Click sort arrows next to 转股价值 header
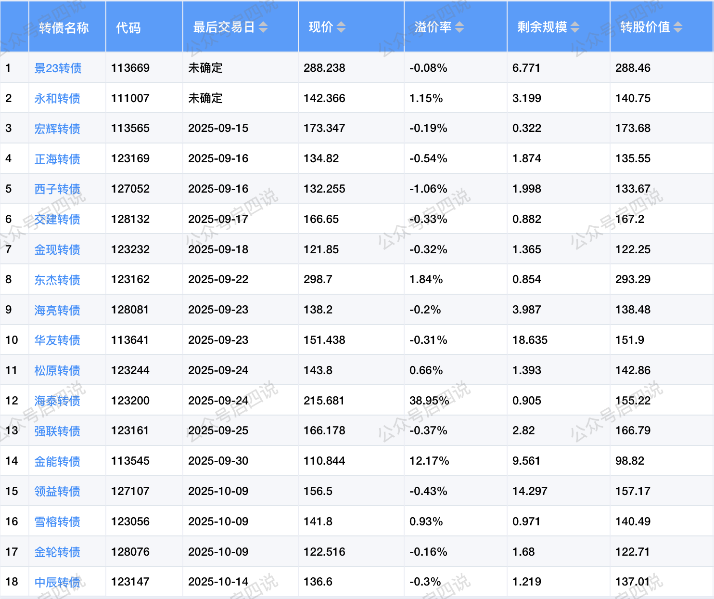 (678, 27)
